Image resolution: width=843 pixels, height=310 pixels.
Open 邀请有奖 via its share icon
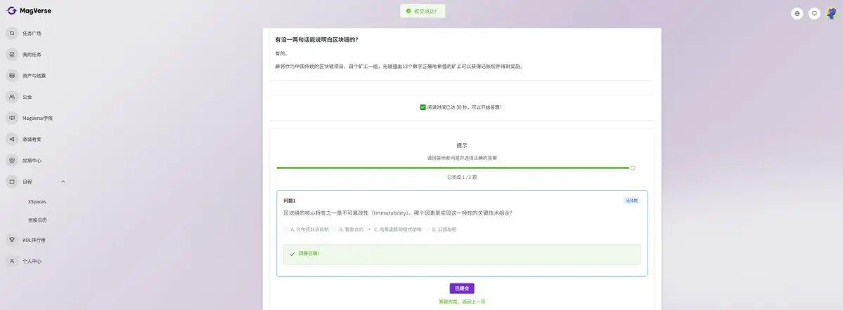click(x=12, y=139)
